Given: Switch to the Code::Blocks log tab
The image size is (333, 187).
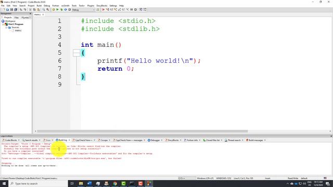Looking at the screenshot, I should [10, 140].
